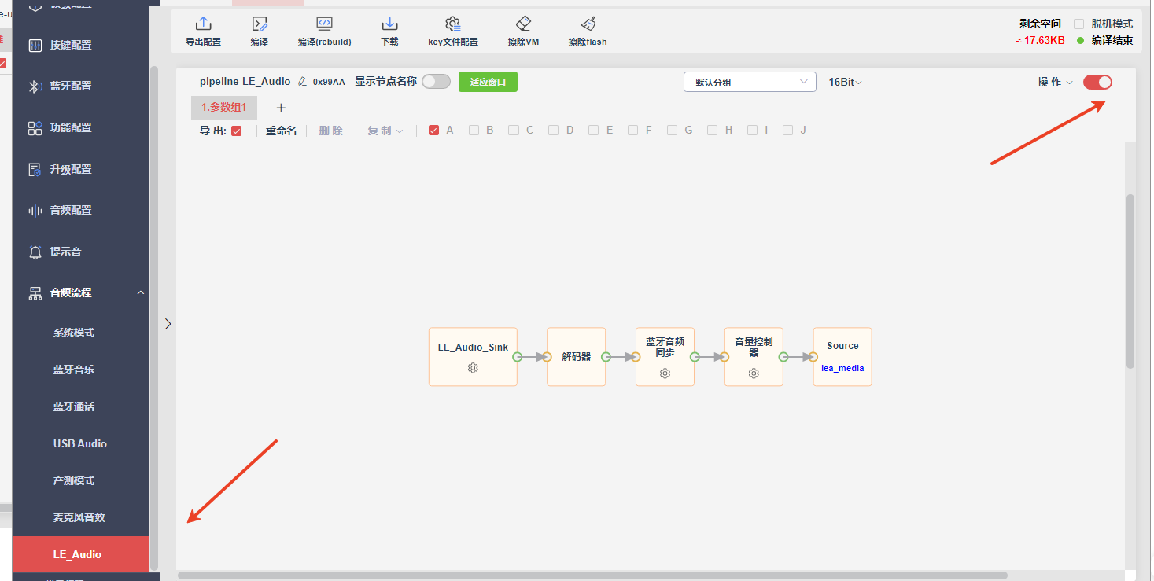Expand the side panel with the chevron arrow

(x=168, y=323)
